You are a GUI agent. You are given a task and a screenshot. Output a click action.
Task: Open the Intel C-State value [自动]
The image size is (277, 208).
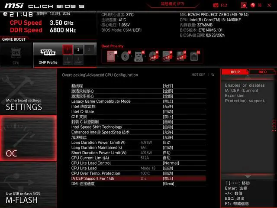pyautogui.click(x=168, y=112)
